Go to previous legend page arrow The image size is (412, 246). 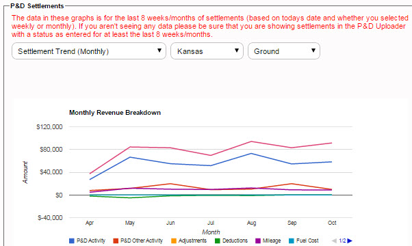334,241
